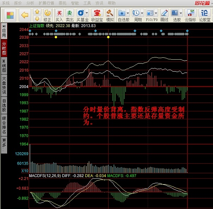
Task: Click the 选股 stock picker icon
Action: pos(175,13)
